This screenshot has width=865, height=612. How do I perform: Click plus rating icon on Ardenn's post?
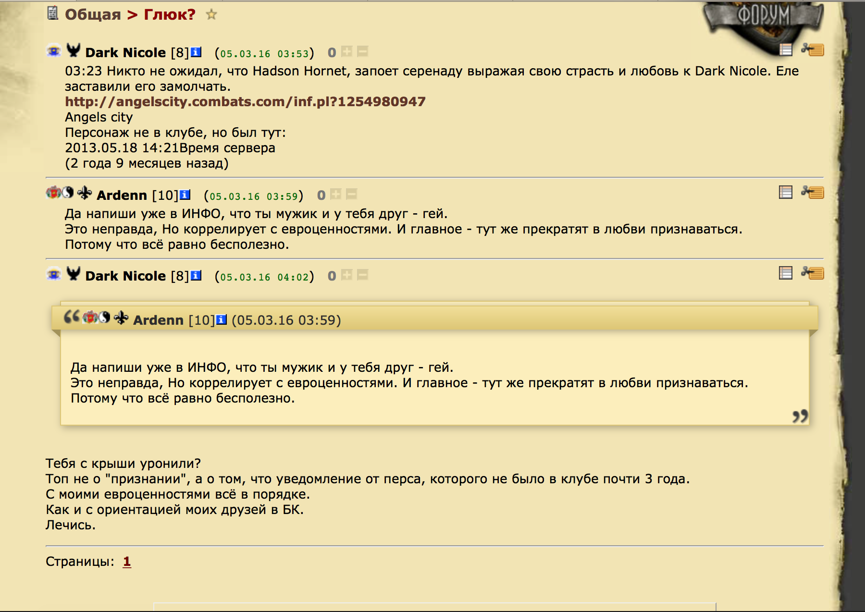click(x=336, y=194)
